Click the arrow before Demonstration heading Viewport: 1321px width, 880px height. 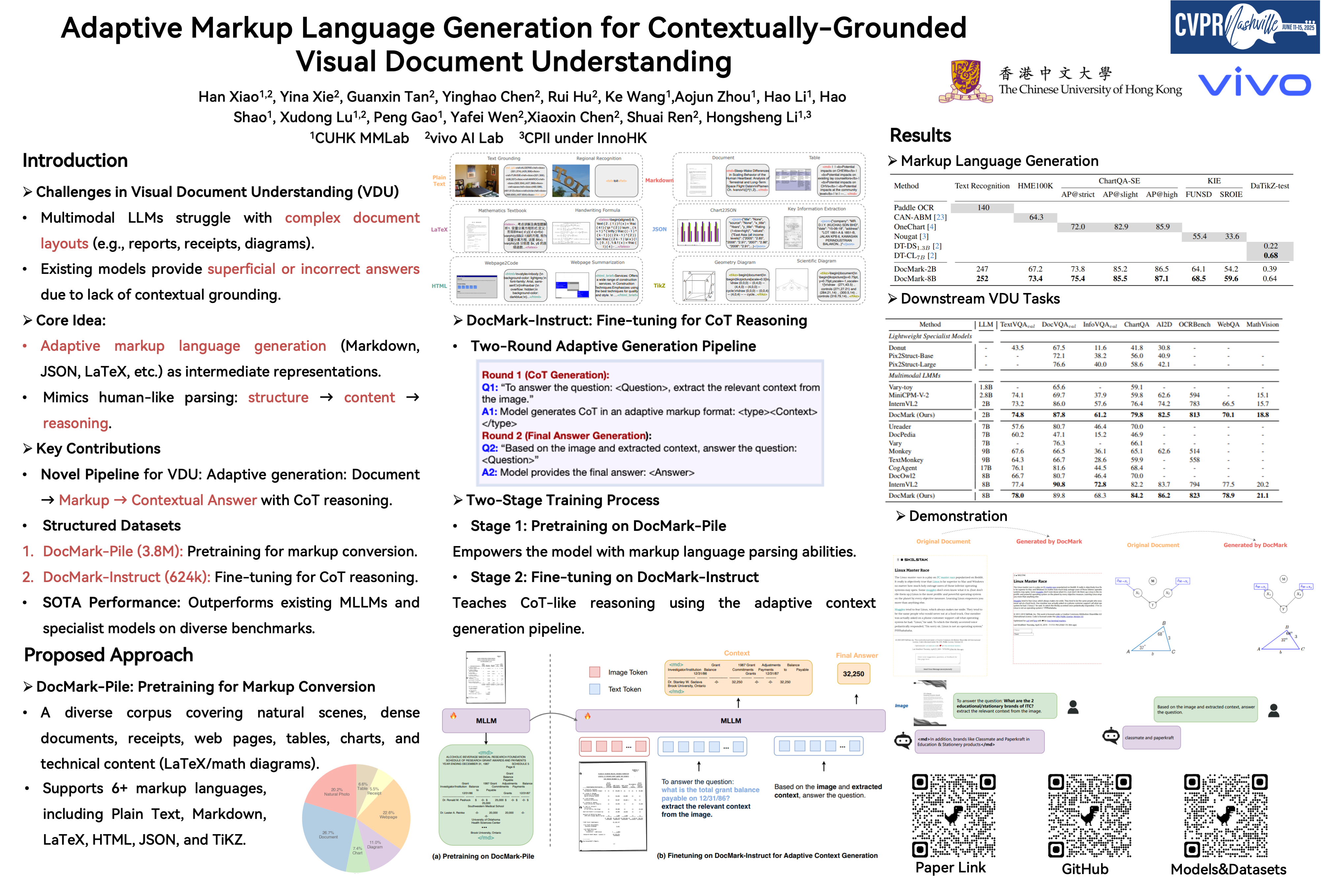click(x=900, y=516)
